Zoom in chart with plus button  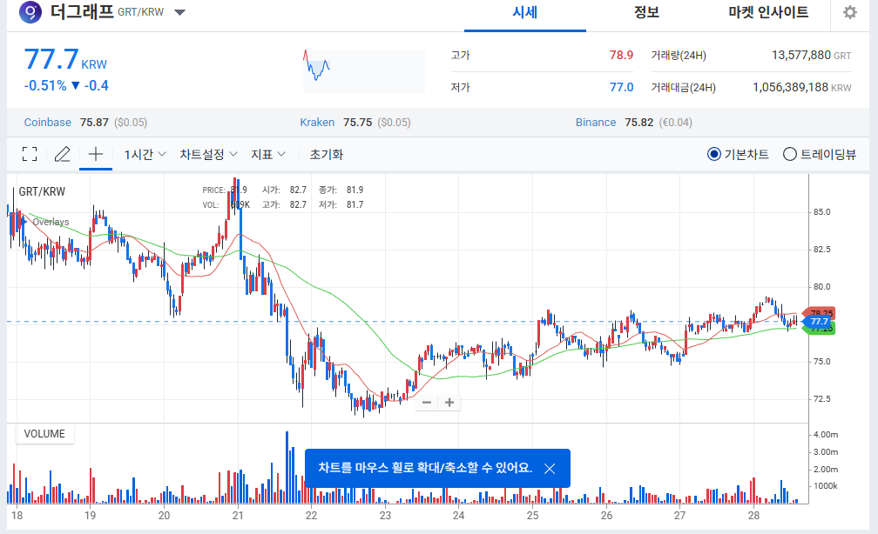(x=449, y=402)
